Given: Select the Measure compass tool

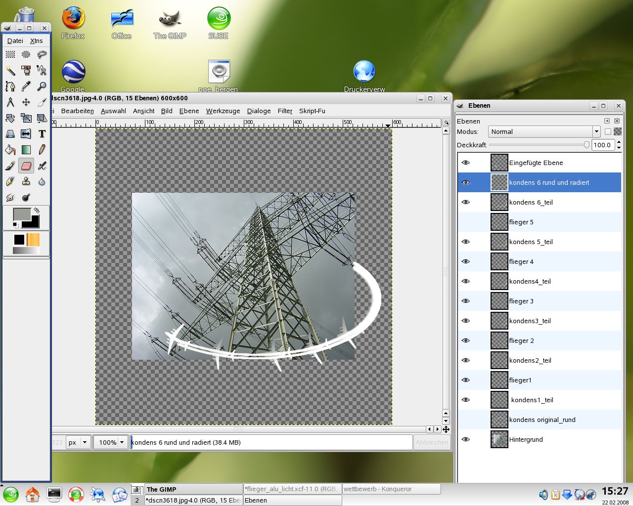Looking at the screenshot, I should point(10,102).
